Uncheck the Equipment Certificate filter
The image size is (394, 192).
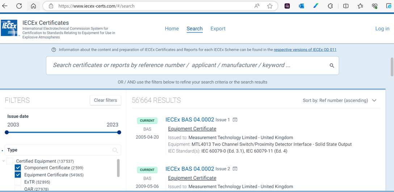[x=18, y=175]
